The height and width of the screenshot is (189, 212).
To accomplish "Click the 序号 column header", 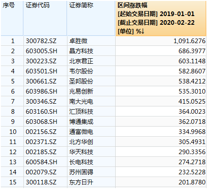I will (x=12, y=18).
